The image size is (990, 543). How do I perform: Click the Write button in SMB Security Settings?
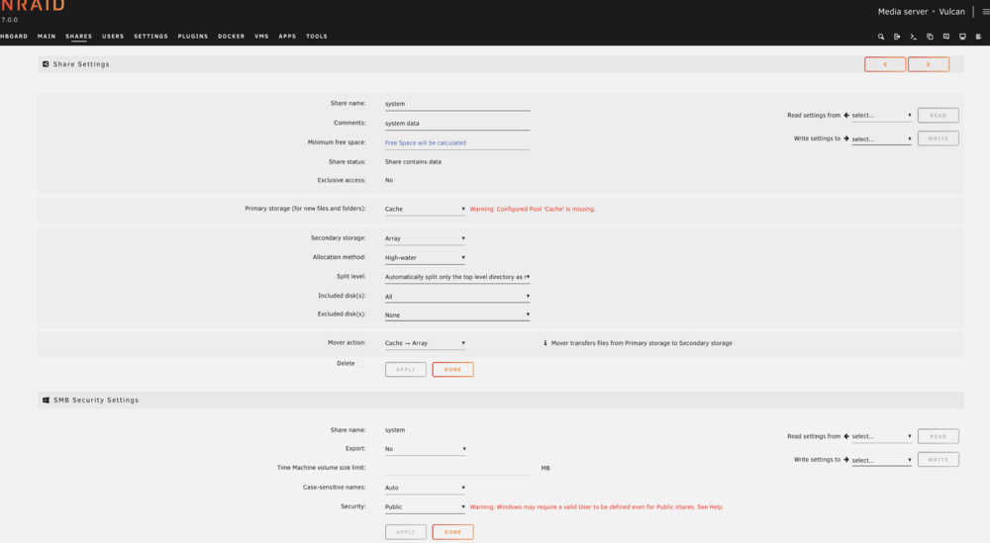click(x=939, y=460)
